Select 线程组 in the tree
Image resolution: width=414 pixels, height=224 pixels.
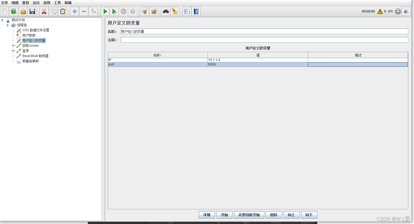click(22, 25)
